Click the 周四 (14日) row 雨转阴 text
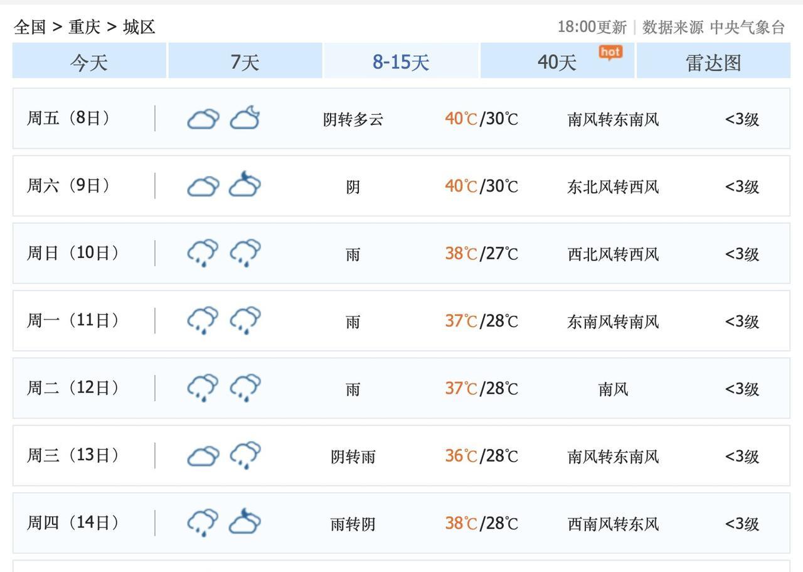Screen dimensions: 803x572 [353, 523]
